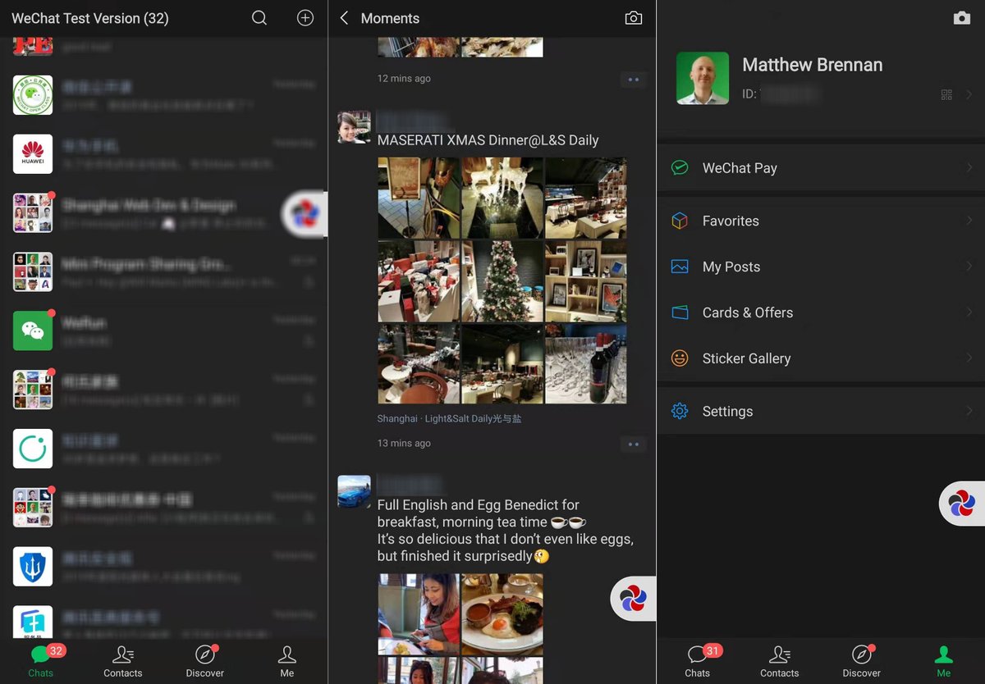The height and width of the screenshot is (684, 985).
Task: View Christmas tree photo in Maserati post
Action: coord(502,280)
